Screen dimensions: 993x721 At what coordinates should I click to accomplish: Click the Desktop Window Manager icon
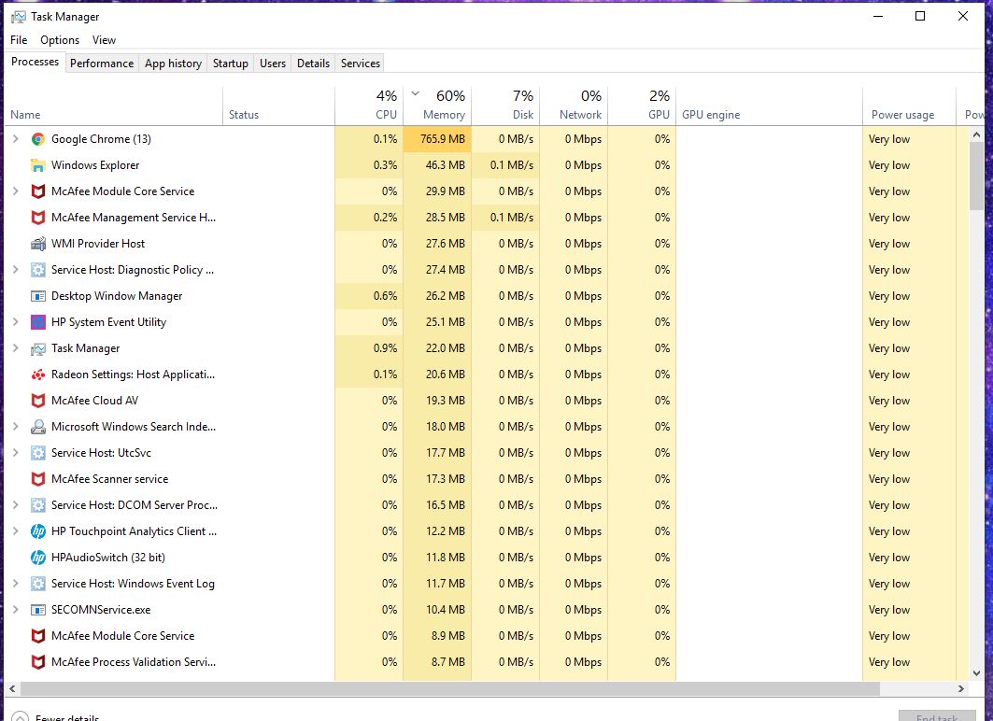[38, 296]
